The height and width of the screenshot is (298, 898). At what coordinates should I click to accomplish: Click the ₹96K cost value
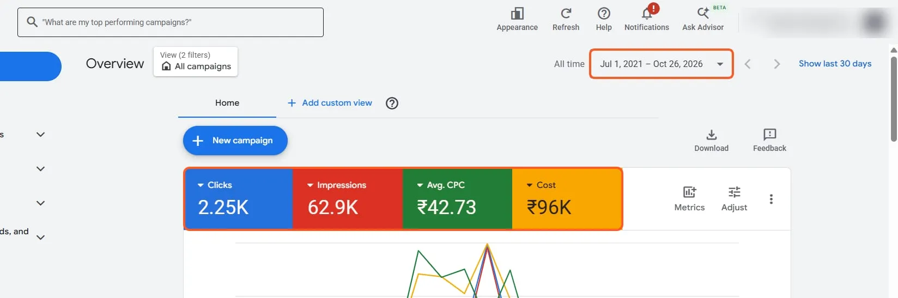[x=549, y=208]
